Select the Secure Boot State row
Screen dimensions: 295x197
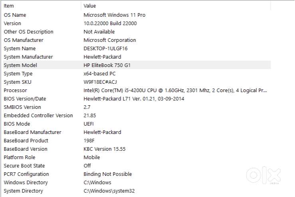tap(24, 165)
